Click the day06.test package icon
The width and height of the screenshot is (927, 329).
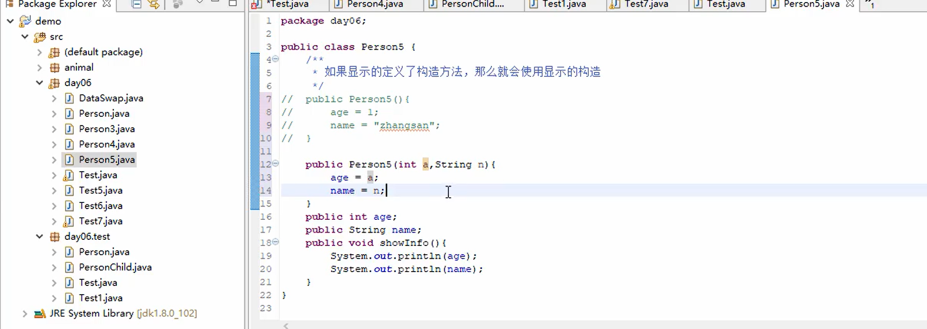tap(54, 237)
